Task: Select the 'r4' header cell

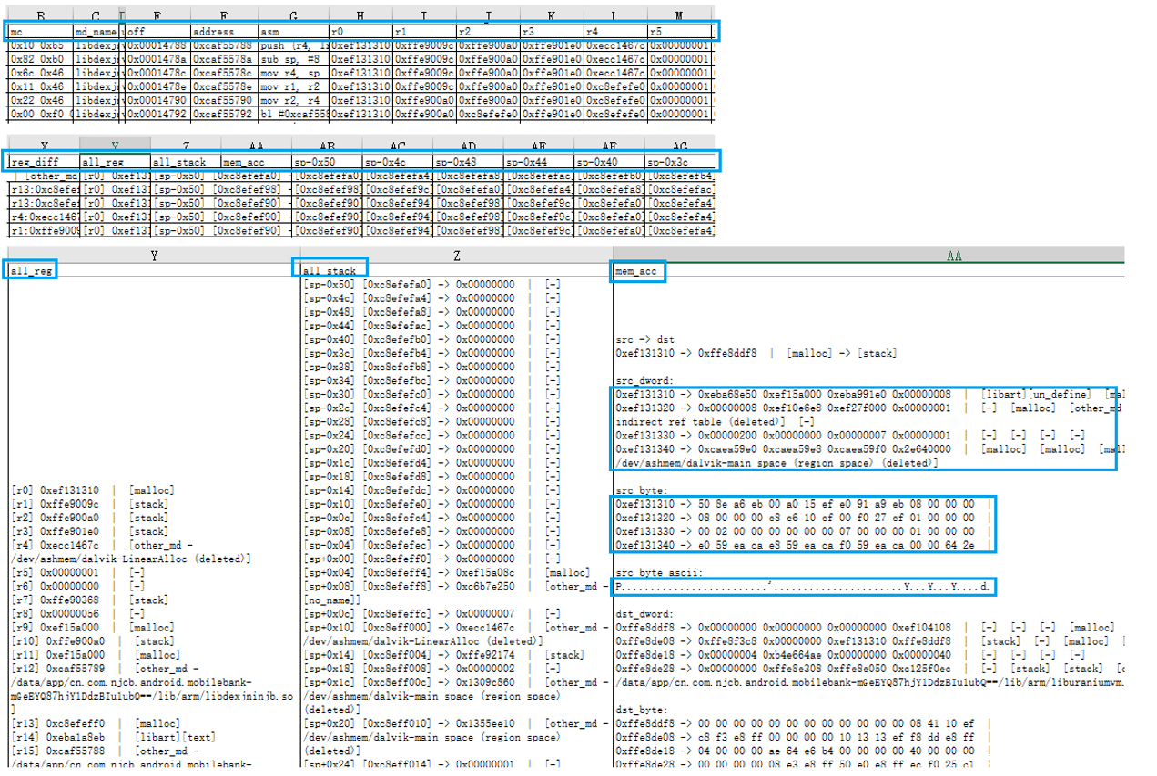Action: [x=615, y=32]
